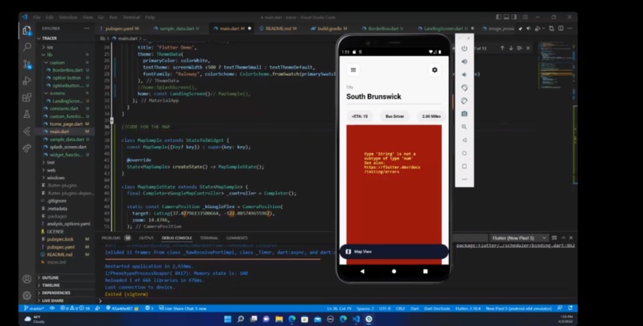Expand the OUTLINE section
Image resolution: width=643 pixels, height=326 pixels.
coord(50,277)
